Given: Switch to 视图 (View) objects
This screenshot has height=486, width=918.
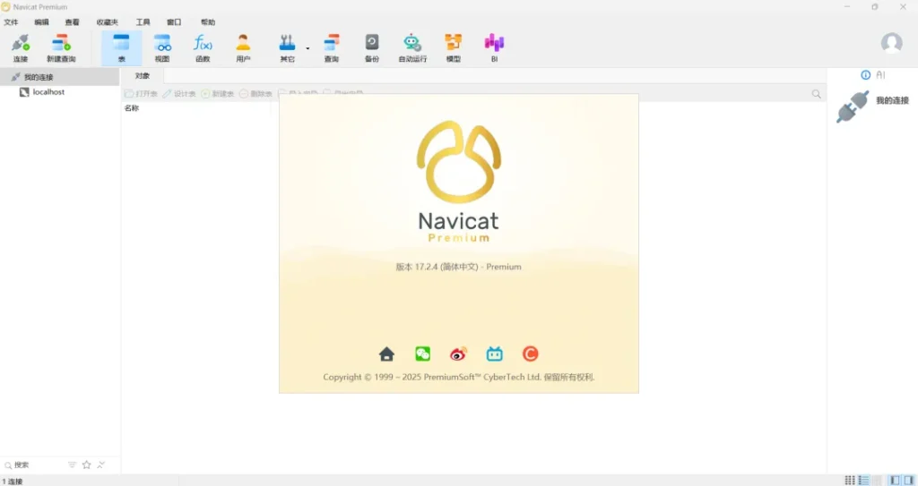Looking at the screenshot, I should click(162, 48).
